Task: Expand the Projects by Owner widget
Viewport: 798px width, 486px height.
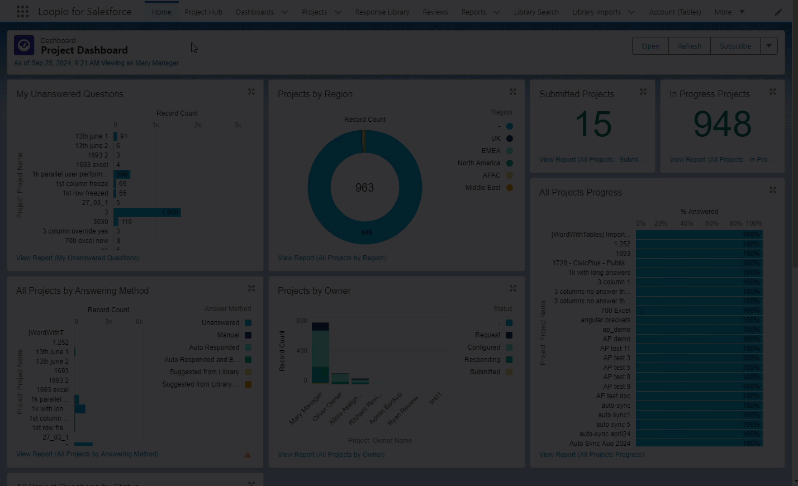Action: click(513, 288)
